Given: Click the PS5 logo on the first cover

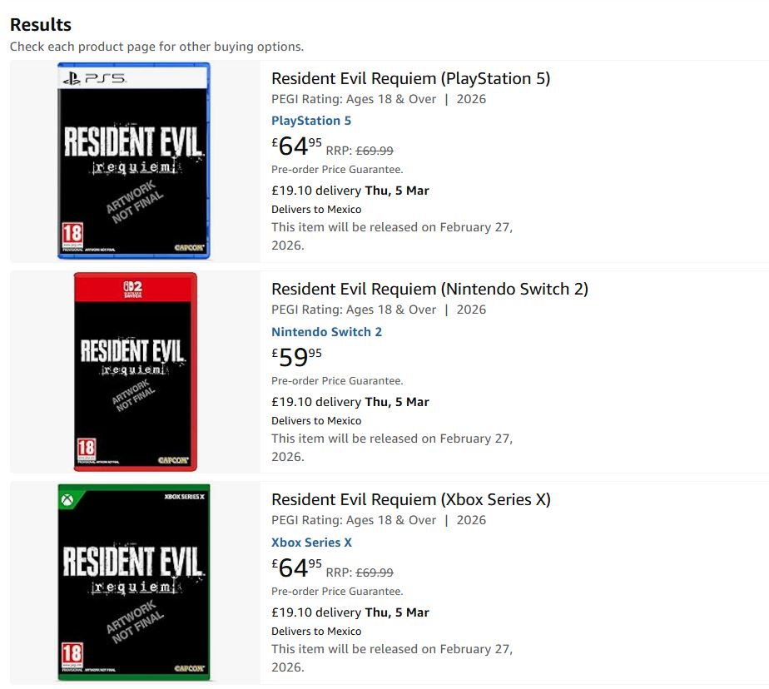Looking at the screenshot, I should [93, 79].
